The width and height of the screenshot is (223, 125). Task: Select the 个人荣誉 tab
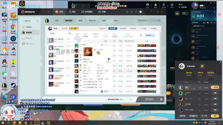[143, 28]
